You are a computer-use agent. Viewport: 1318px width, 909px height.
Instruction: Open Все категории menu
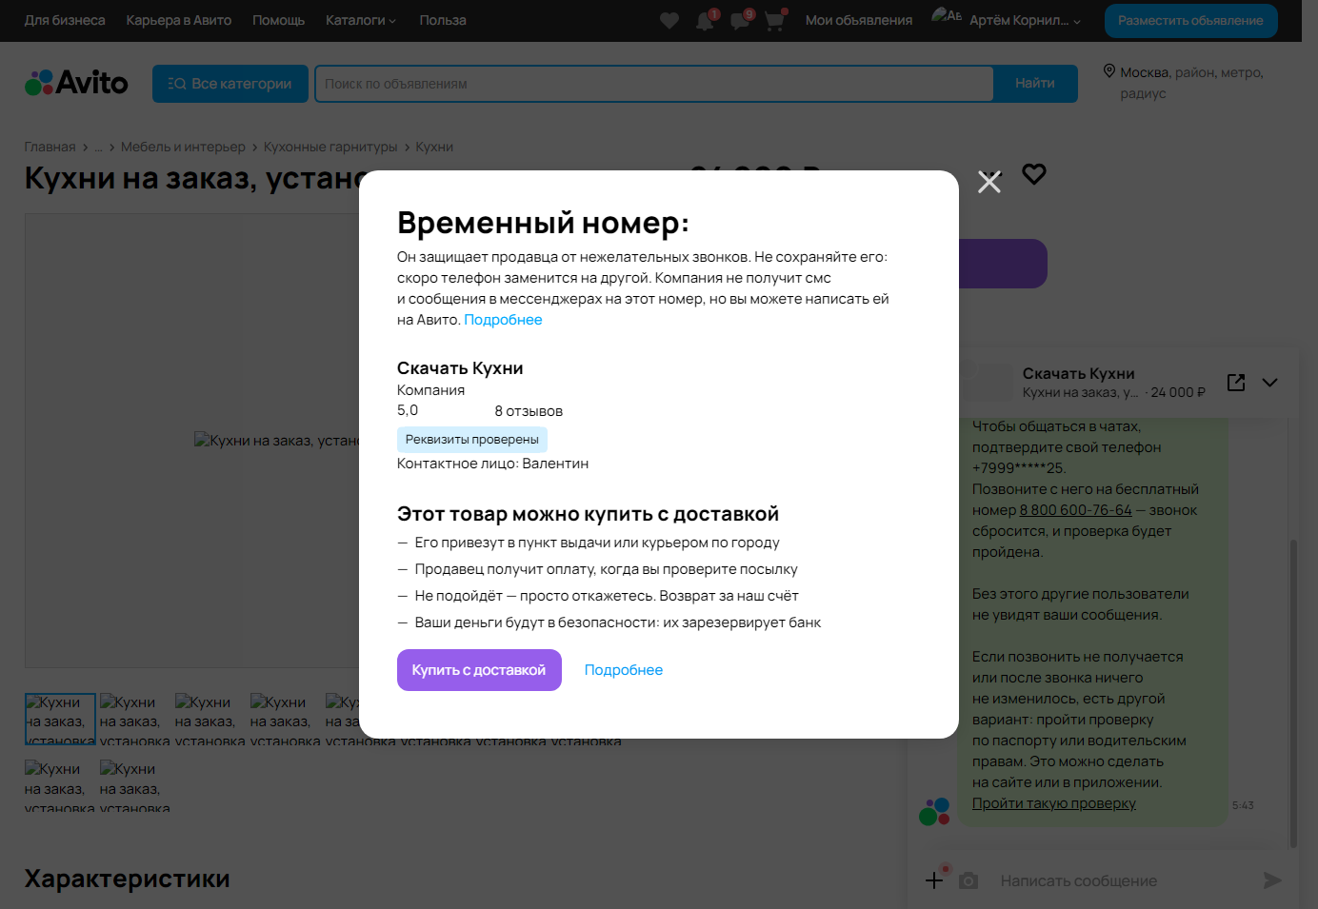[230, 84]
